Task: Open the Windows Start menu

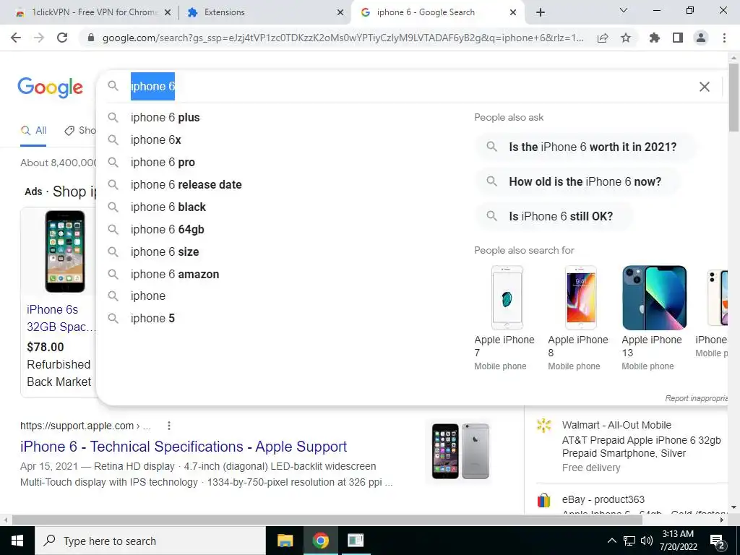Action: 17,541
